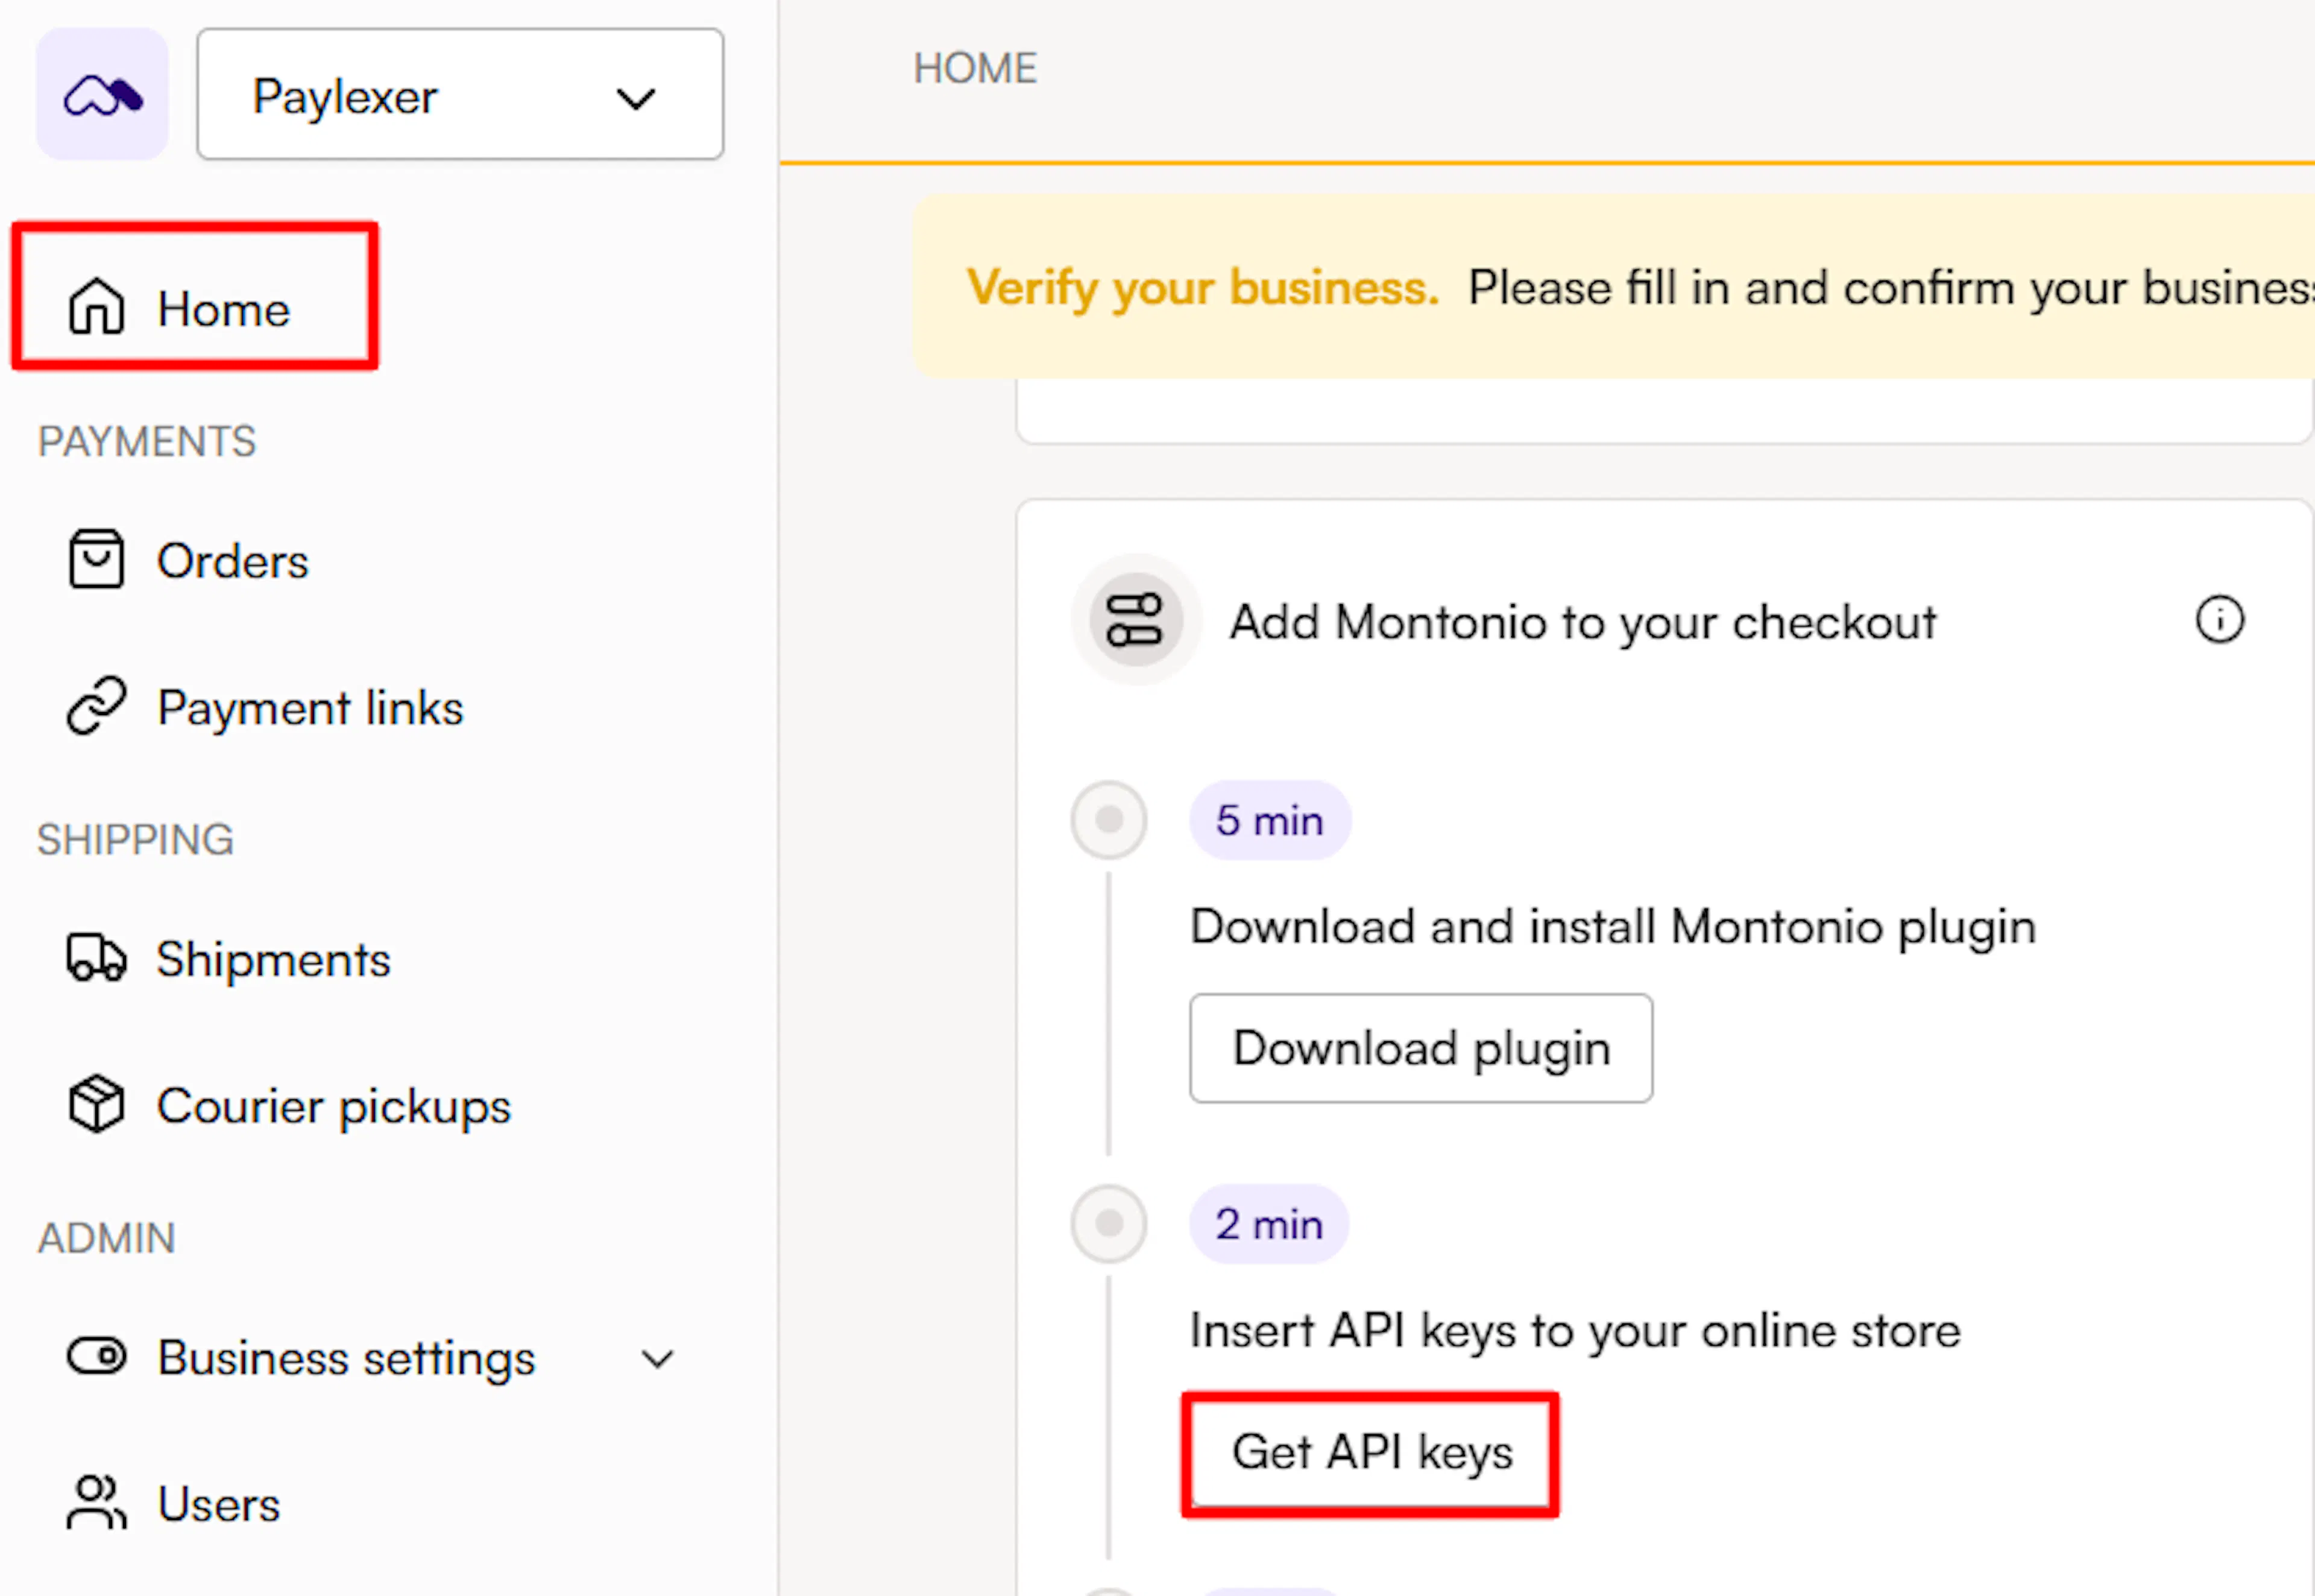Click the Payment links chain icon

[x=96, y=706]
